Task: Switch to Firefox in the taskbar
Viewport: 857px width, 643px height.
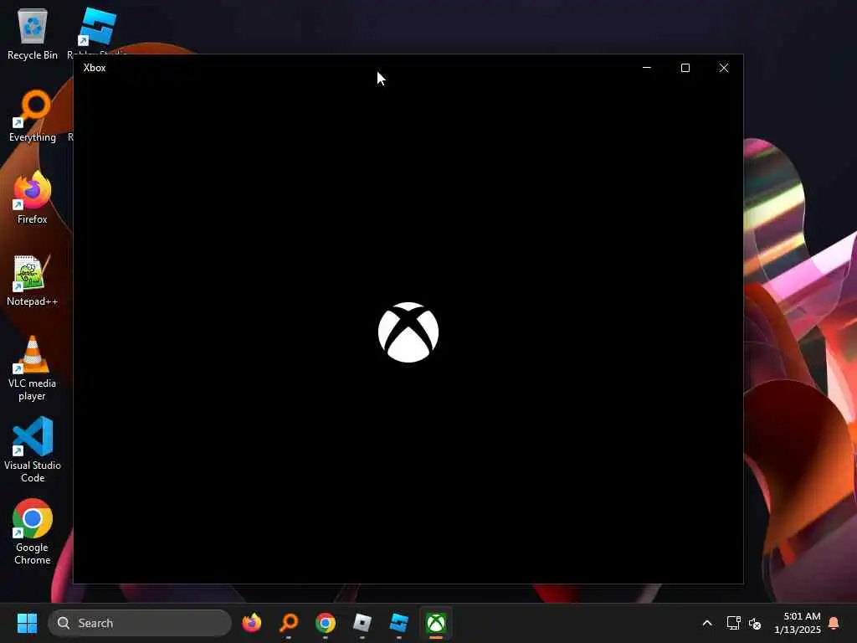Action: [x=252, y=623]
